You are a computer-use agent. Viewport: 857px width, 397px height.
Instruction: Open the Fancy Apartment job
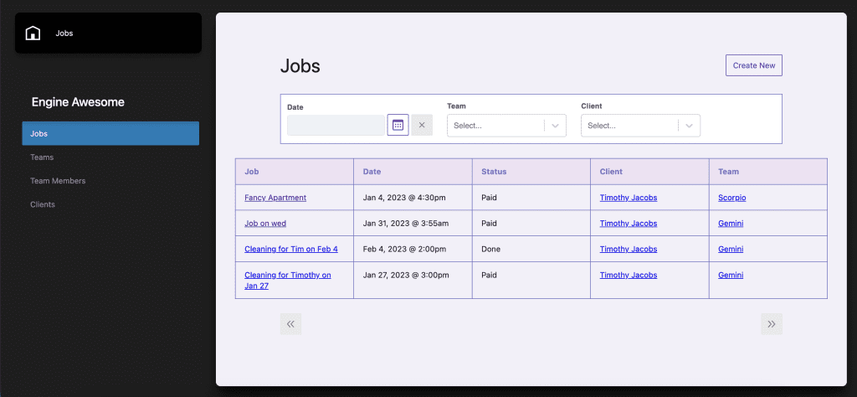pyautogui.click(x=275, y=198)
